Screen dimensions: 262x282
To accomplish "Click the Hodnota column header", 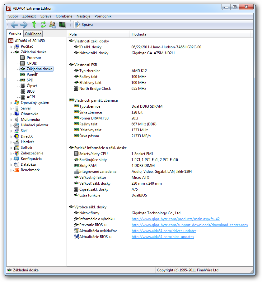I will 190,34.
